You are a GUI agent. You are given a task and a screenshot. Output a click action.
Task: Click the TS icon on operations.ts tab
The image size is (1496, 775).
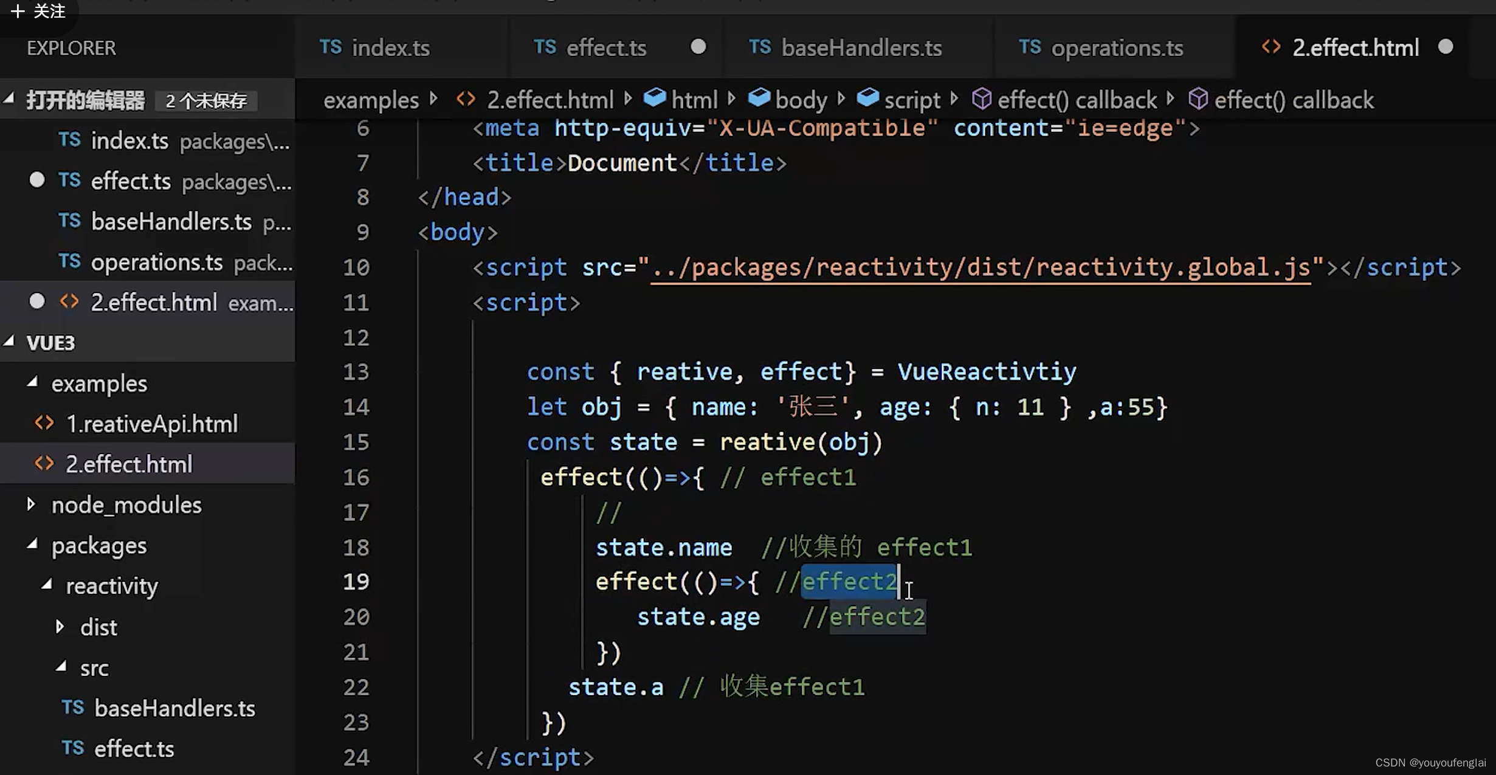click(x=1030, y=47)
